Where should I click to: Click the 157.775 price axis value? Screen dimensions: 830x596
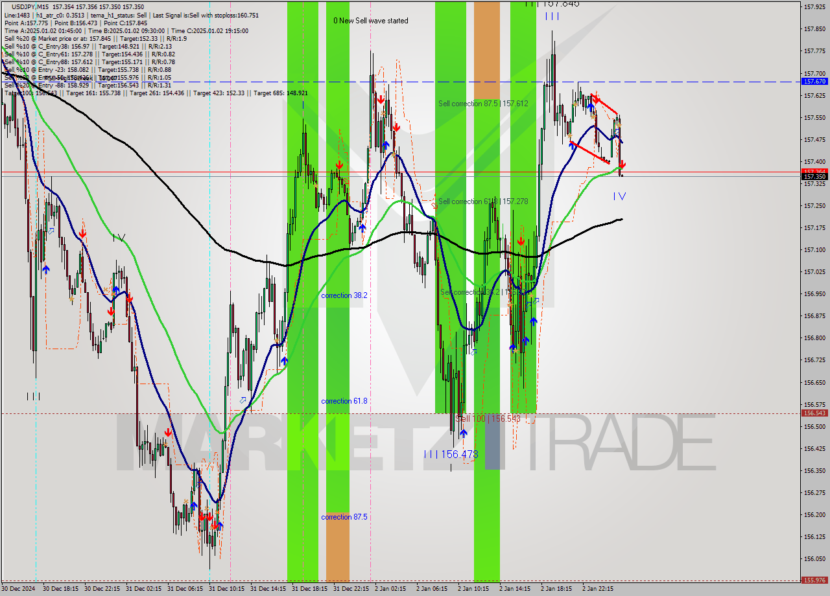pyautogui.click(x=814, y=51)
